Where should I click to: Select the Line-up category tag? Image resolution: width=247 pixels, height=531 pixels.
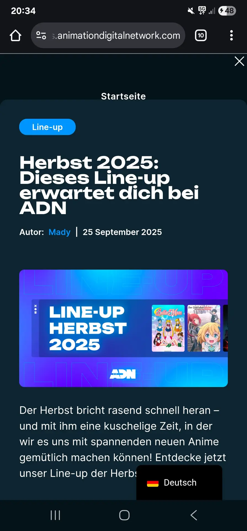[47, 127]
